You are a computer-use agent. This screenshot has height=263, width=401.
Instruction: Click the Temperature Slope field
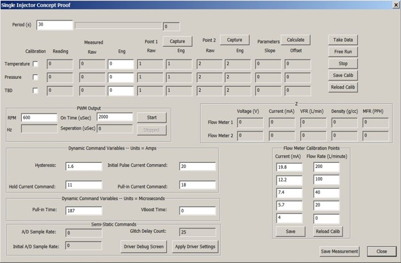click(x=268, y=64)
